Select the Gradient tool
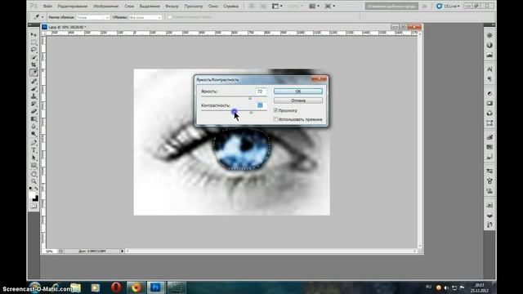Viewport: 523px width, 294px height. tap(34, 119)
